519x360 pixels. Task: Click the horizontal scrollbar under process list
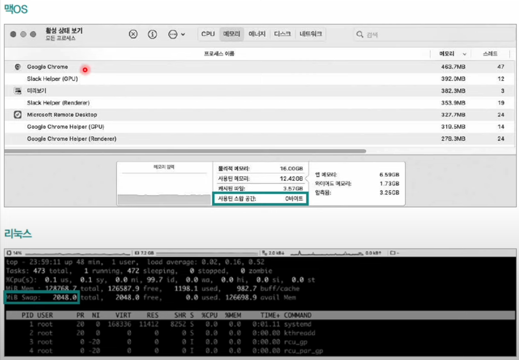[x=186, y=151]
